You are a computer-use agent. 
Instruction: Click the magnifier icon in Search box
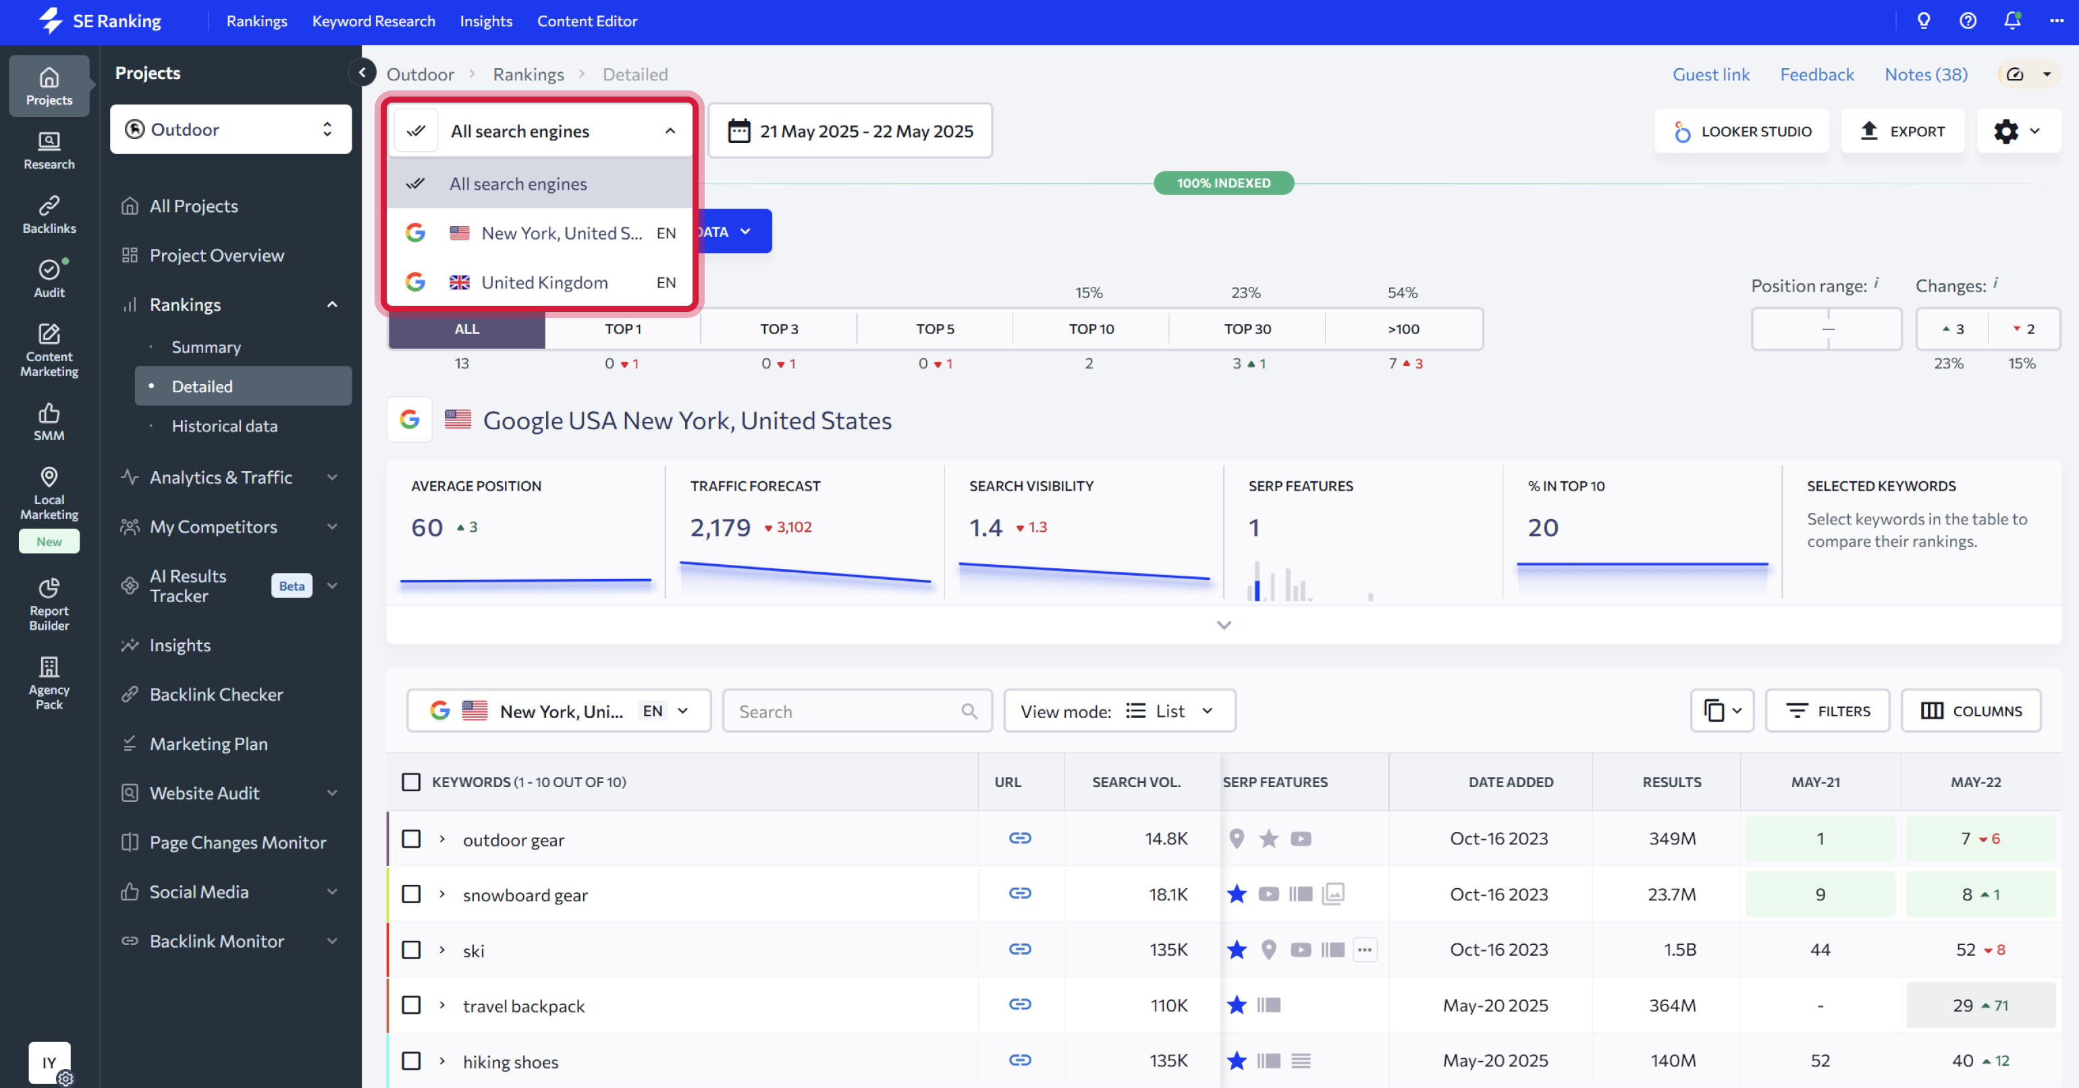click(969, 712)
